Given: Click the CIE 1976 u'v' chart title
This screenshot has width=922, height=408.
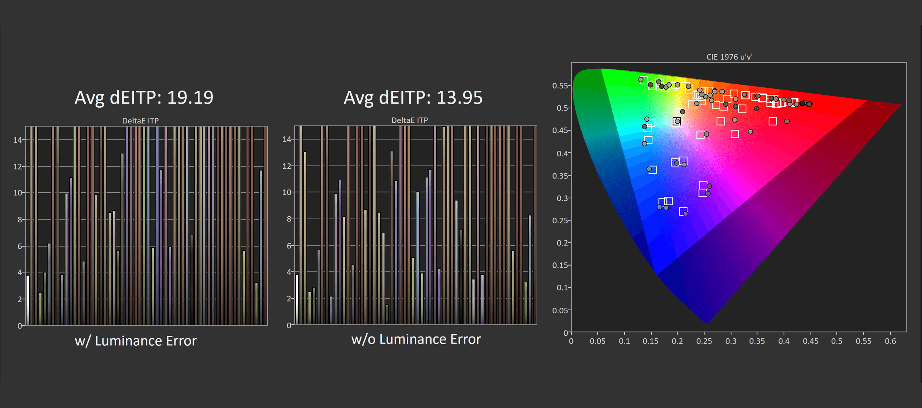Looking at the screenshot, I should (729, 57).
